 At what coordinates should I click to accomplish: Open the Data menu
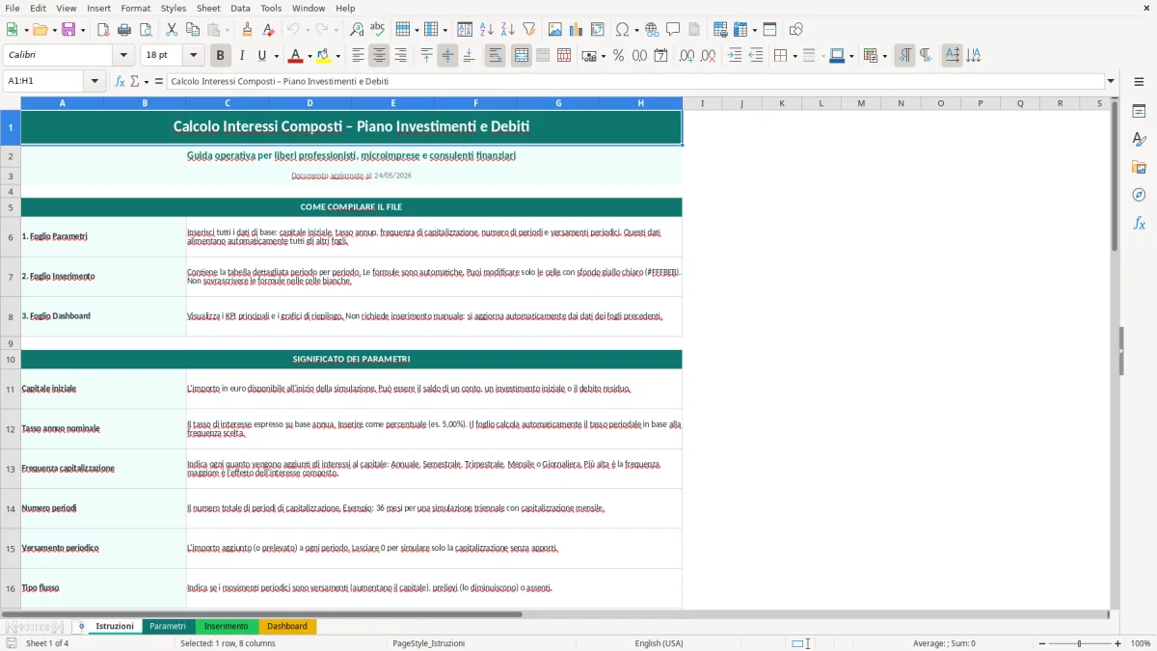coord(240,8)
